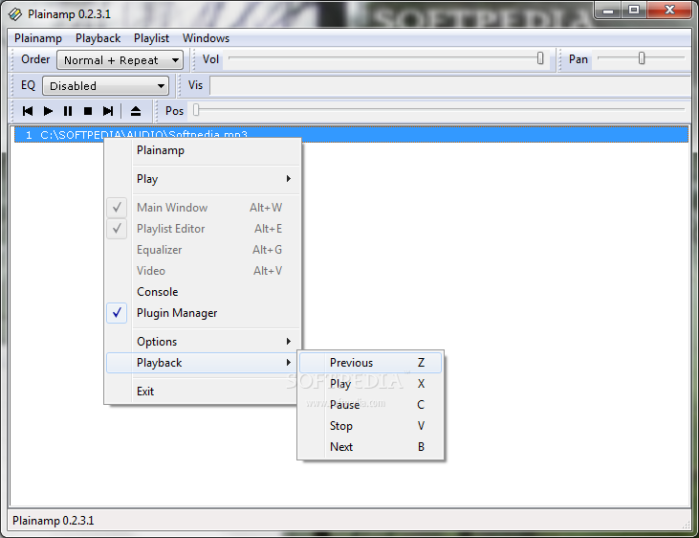Open the Playback menu in menu bar
The width and height of the screenshot is (699, 538).
pos(98,38)
